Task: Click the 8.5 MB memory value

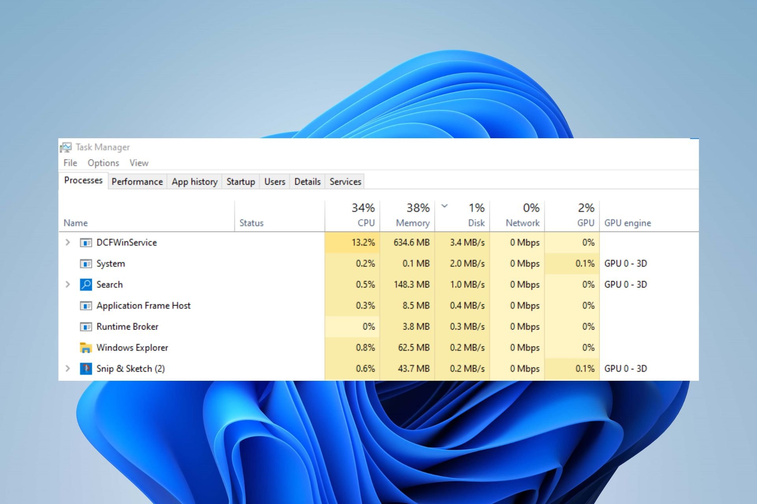Action: point(416,306)
